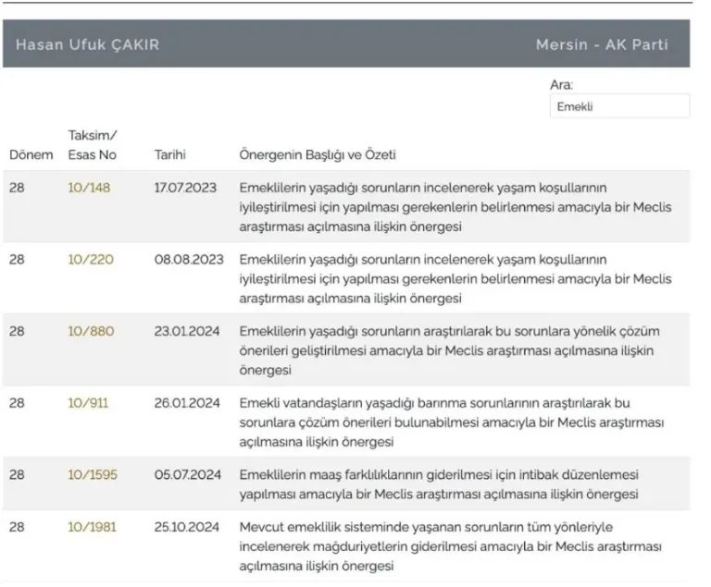This screenshot has width=711, height=587.
Task: Click the name Hasan Ufuk ÇAKIR
Action: pos(87,44)
